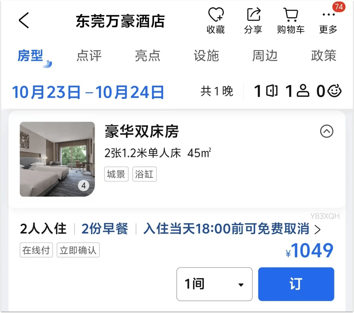Screen dimensions: 354x313
Task: Select the 亮点 tab
Action: pyautogui.click(x=147, y=56)
